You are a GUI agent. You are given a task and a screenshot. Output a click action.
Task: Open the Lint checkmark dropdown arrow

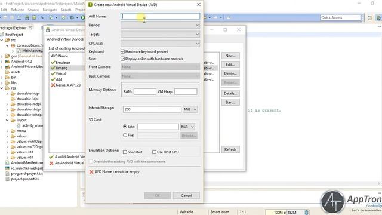tap(56, 17)
